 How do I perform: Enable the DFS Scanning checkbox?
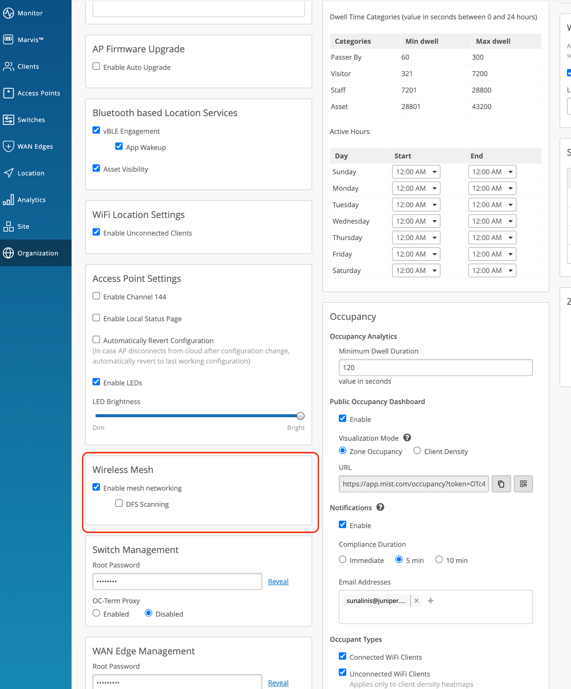tap(119, 503)
